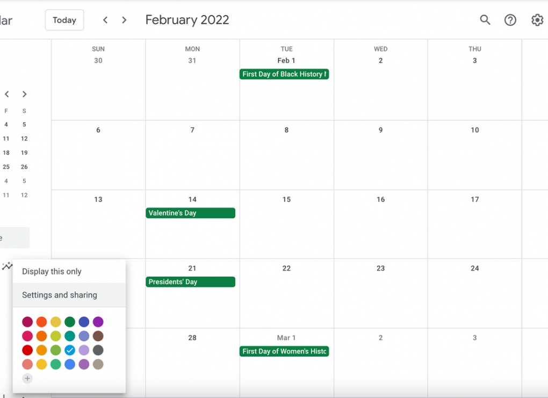Viewport: 548px width, 398px height.
Task: Open the settings gear icon
Action: [x=537, y=20]
